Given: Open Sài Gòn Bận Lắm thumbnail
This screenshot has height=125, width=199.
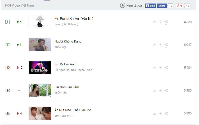Looking at the screenshot, I should point(40,90).
